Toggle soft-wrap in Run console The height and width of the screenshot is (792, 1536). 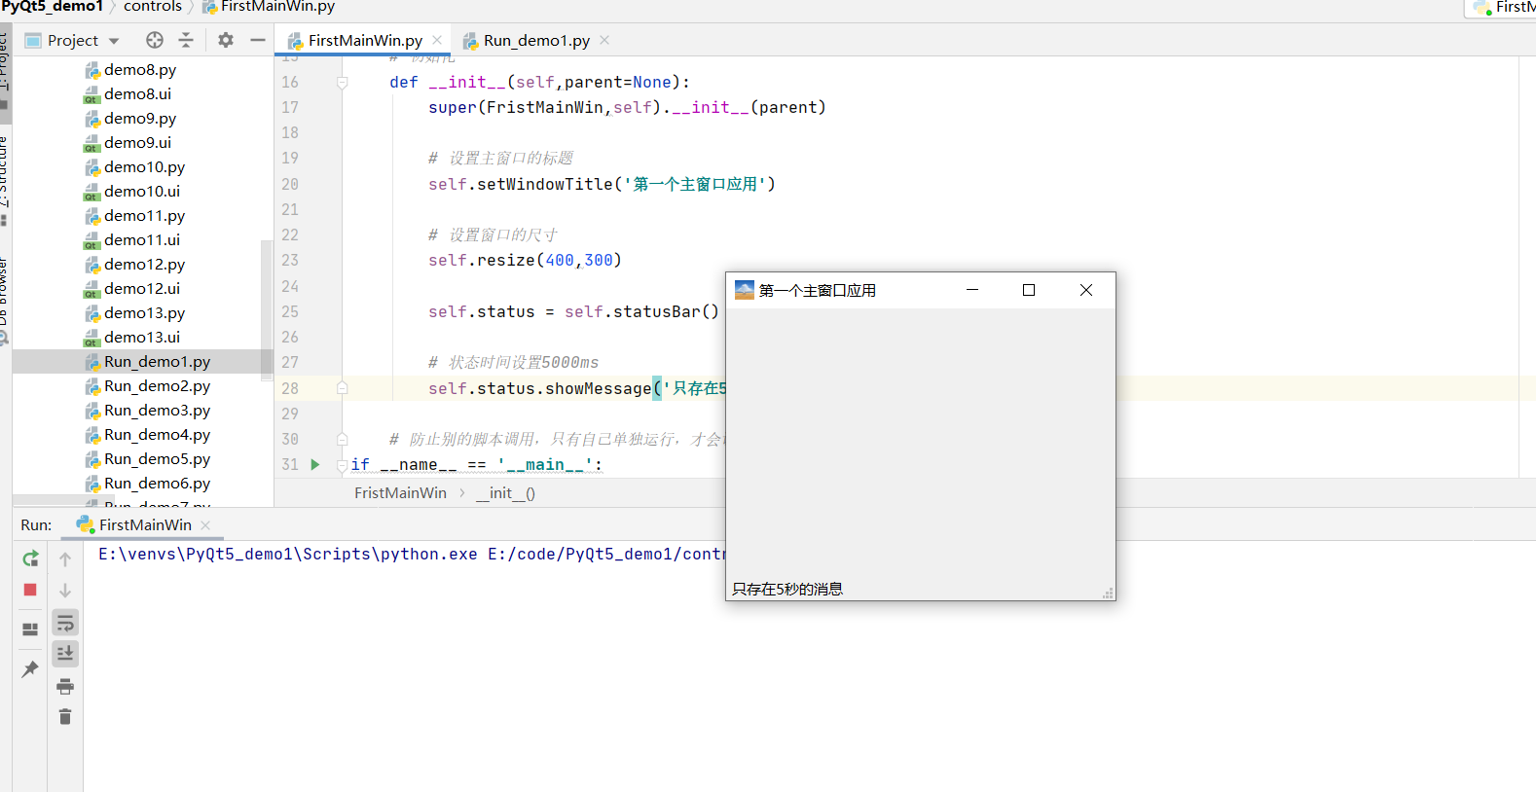[65, 623]
